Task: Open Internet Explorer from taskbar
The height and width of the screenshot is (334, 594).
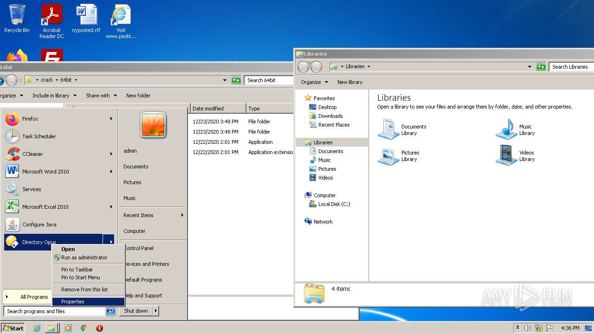Action: (x=37, y=328)
